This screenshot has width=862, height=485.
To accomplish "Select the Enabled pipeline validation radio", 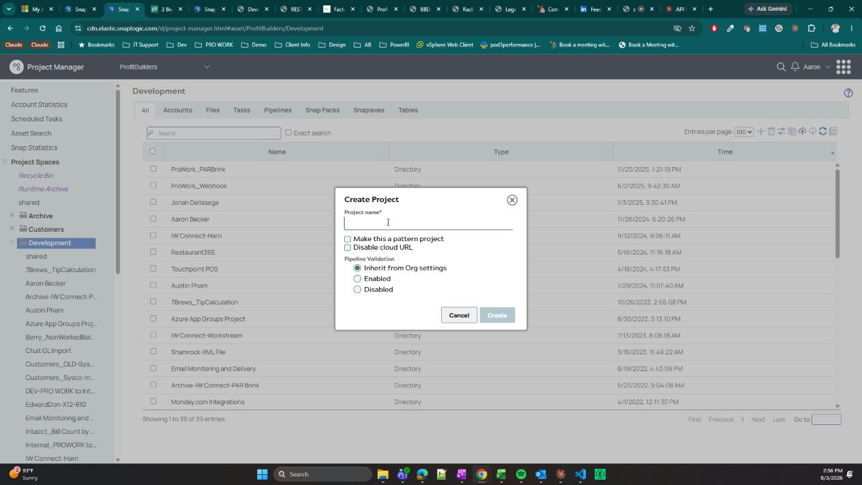I will pyautogui.click(x=358, y=279).
